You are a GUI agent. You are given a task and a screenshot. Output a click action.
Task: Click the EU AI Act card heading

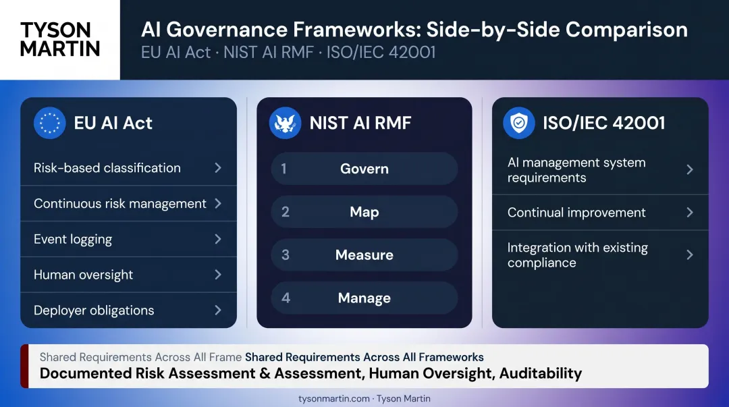pos(113,124)
